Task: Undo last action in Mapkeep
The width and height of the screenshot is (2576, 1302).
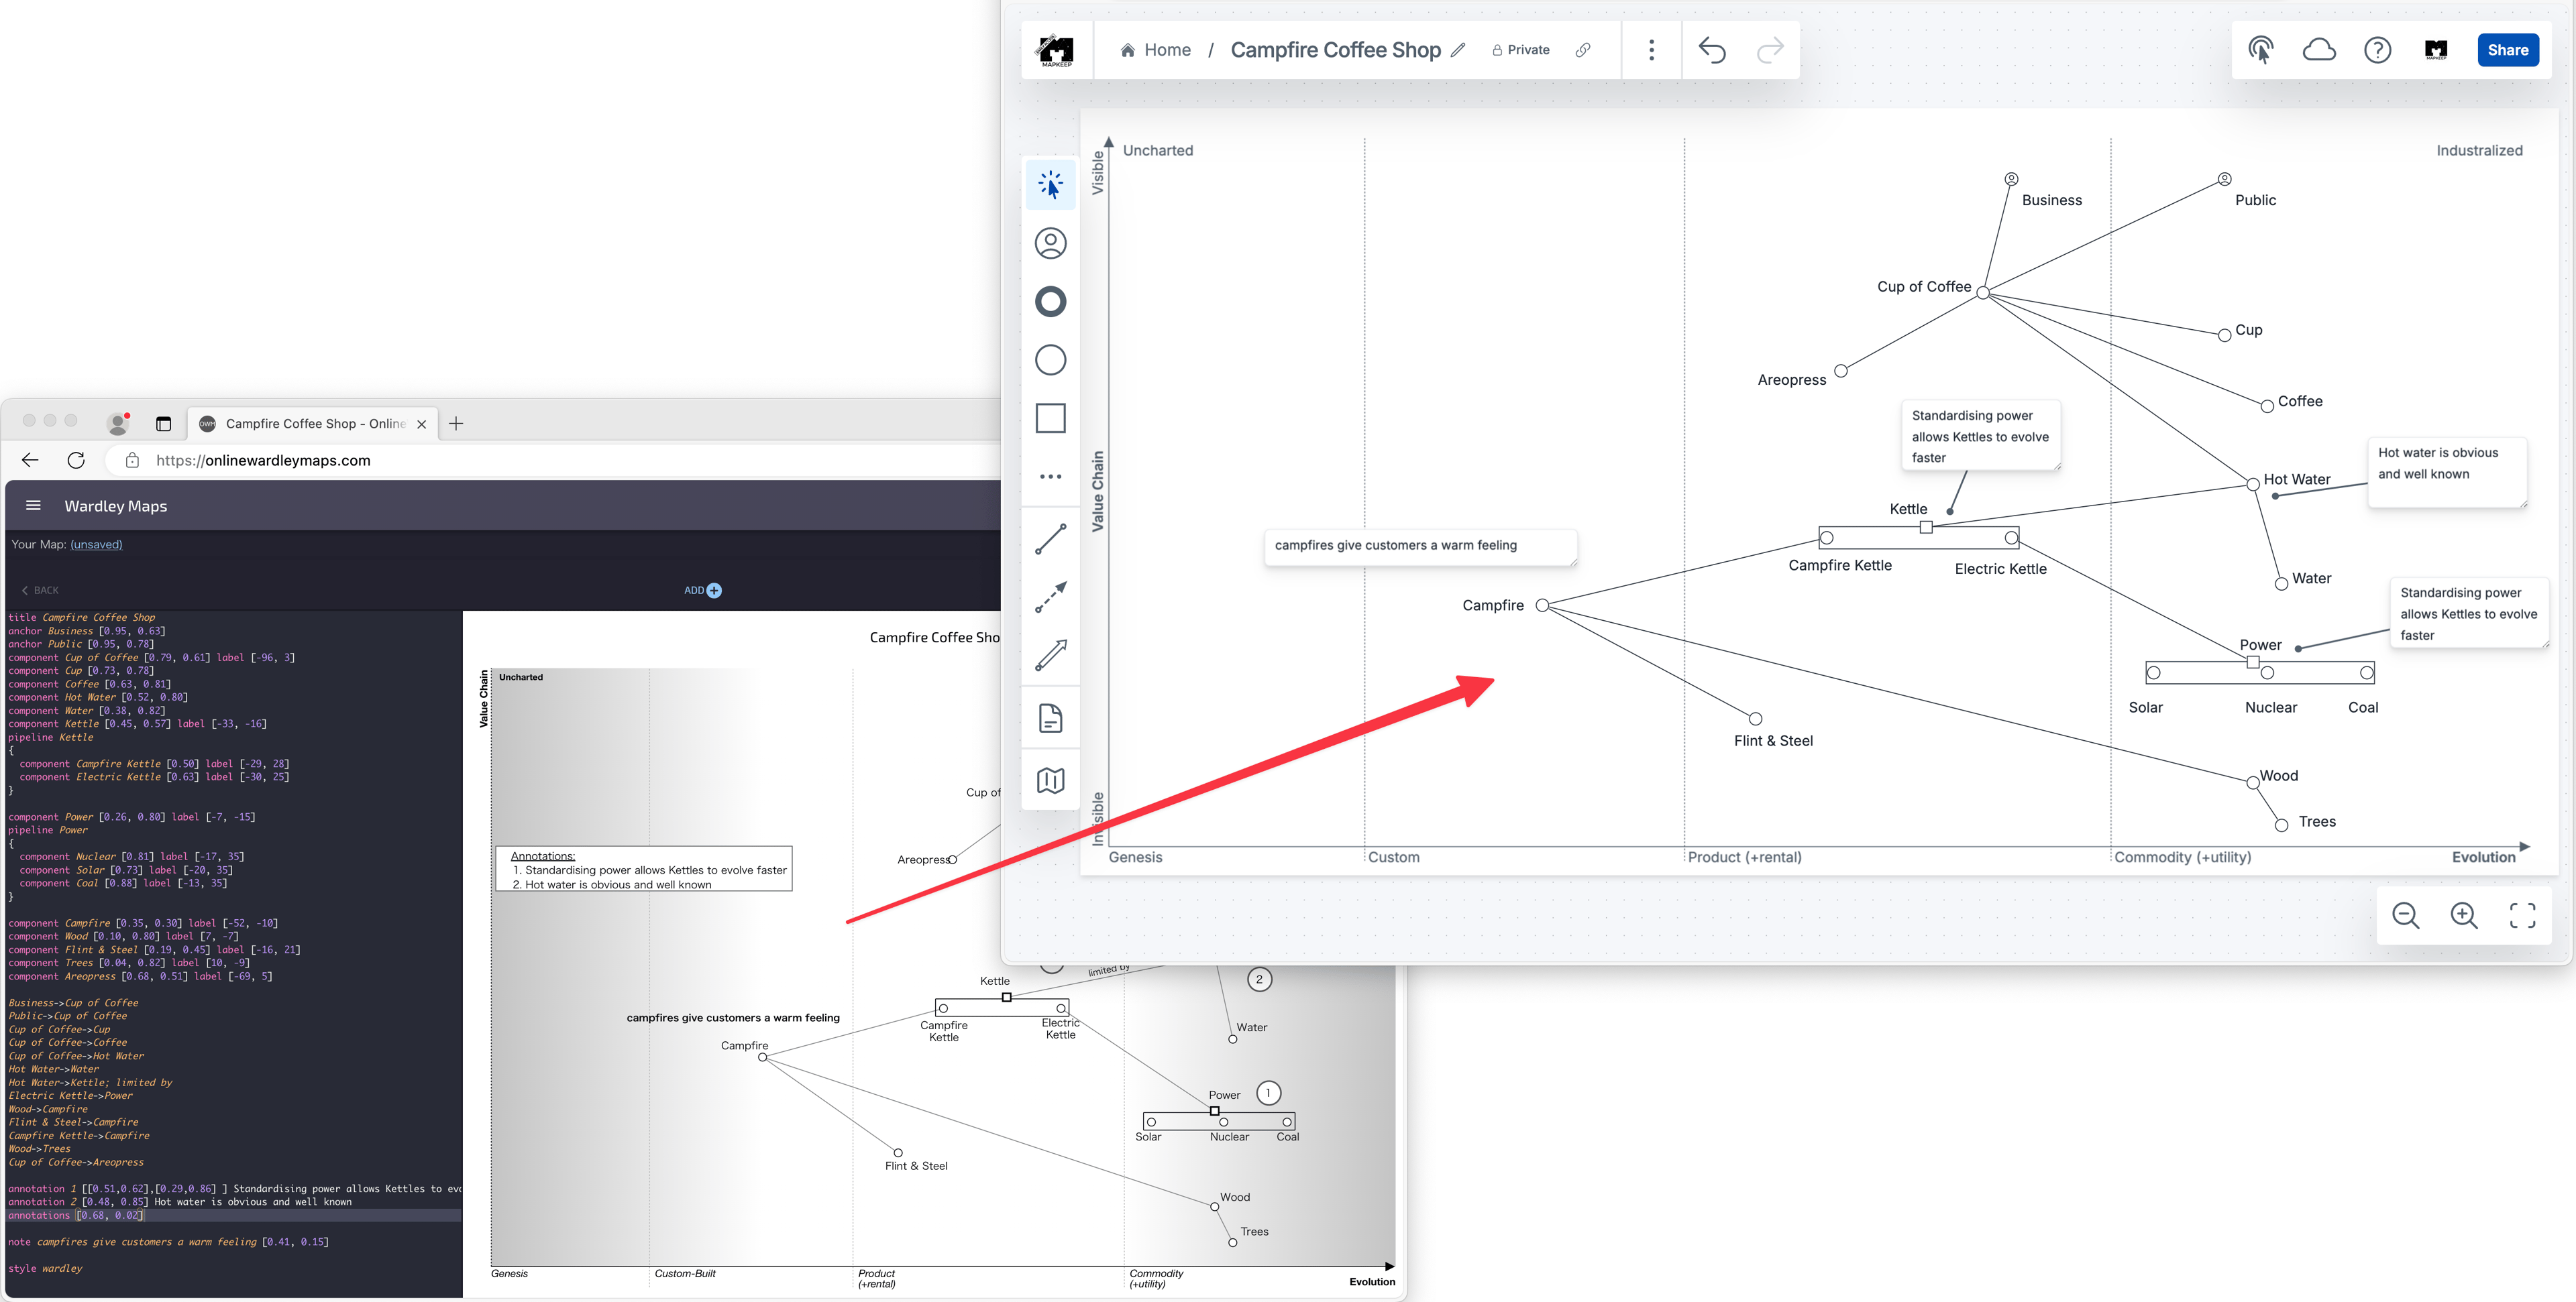Action: (x=1712, y=50)
